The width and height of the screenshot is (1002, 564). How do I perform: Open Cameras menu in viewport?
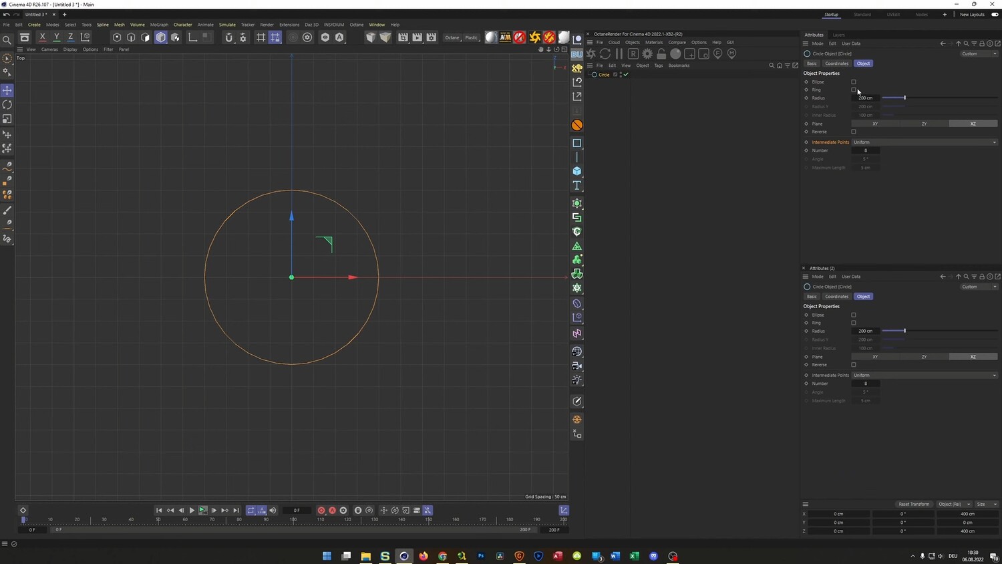(x=49, y=49)
